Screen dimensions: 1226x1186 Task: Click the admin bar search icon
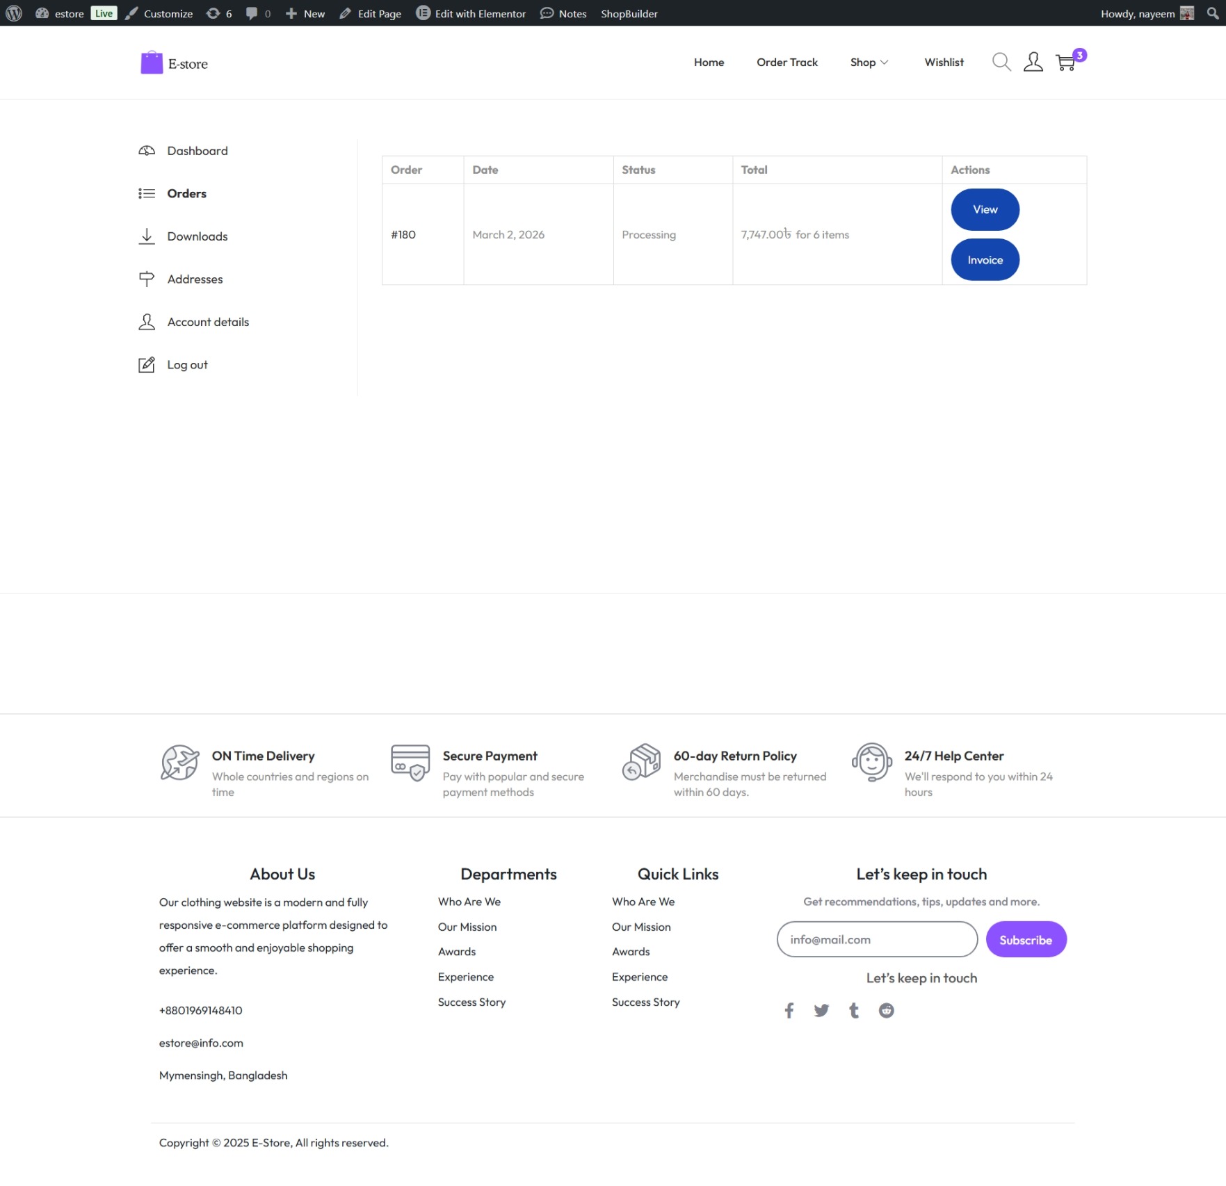(1212, 13)
